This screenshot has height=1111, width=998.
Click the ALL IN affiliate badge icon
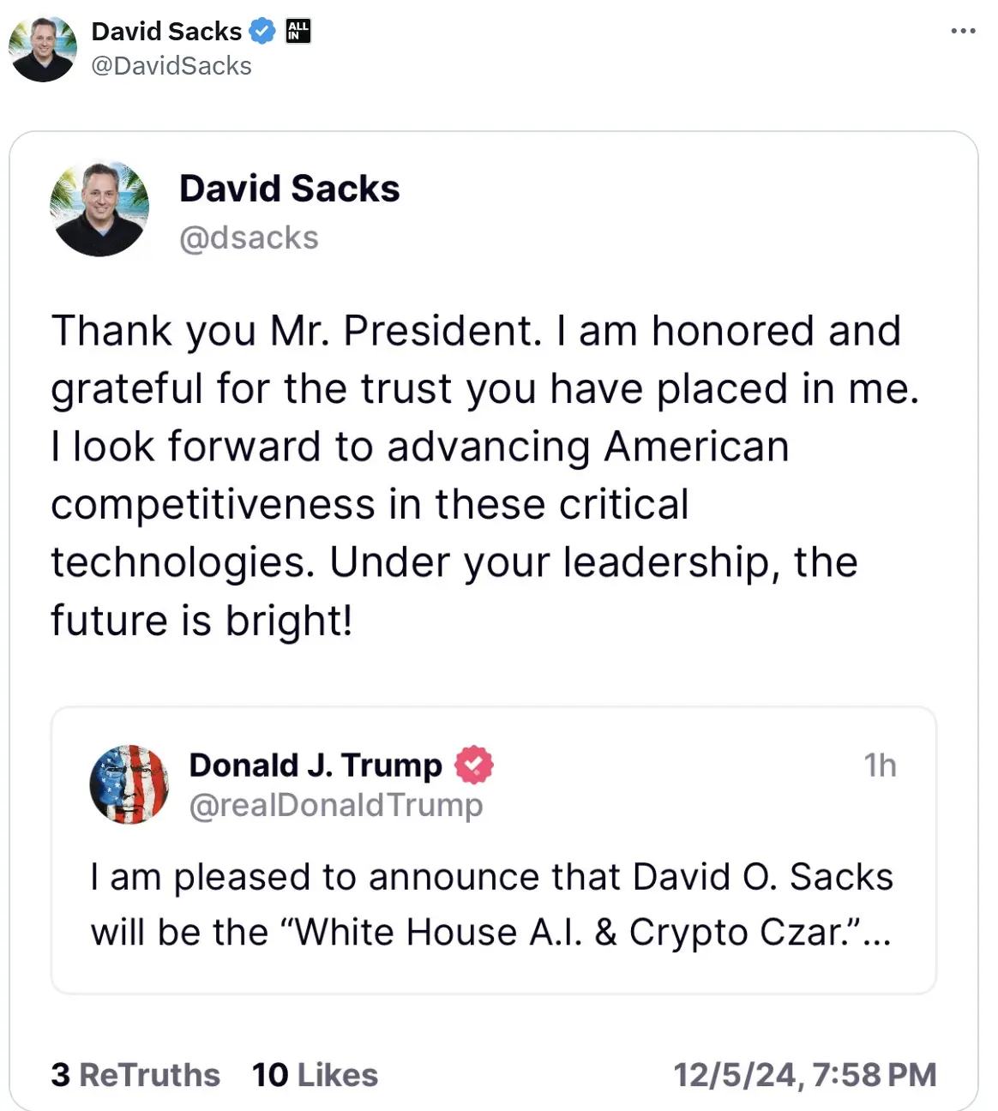point(298,31)
